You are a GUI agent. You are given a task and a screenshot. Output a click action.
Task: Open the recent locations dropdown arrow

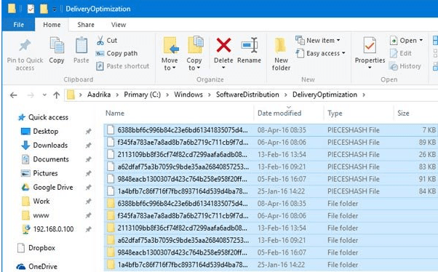(x=44, y=95)
